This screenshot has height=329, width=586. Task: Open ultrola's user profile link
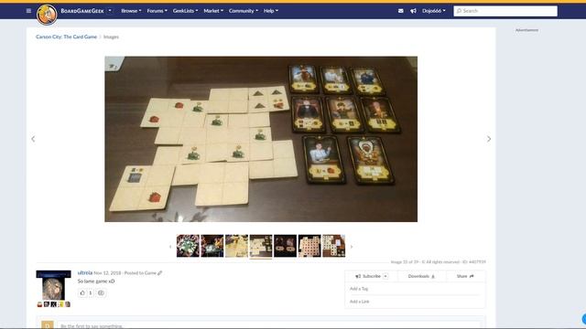point(85,272)
